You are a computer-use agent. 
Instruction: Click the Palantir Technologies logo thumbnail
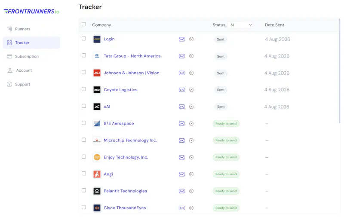pyautogui.click(x=97, y=191)
